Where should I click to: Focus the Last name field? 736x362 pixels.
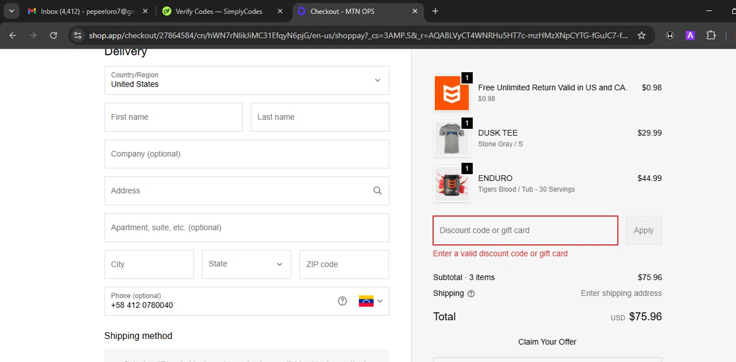coord(320,117)
